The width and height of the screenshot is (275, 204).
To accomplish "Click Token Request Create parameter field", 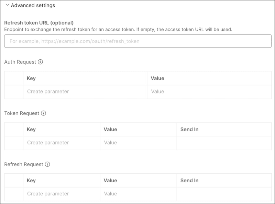I will (x=62, y=143).
